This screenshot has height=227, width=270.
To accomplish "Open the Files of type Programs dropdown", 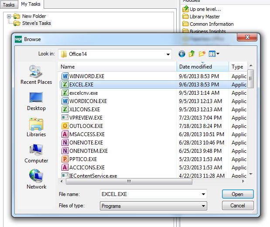I will [154, 206].
